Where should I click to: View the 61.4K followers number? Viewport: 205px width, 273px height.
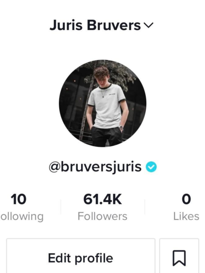102,199
